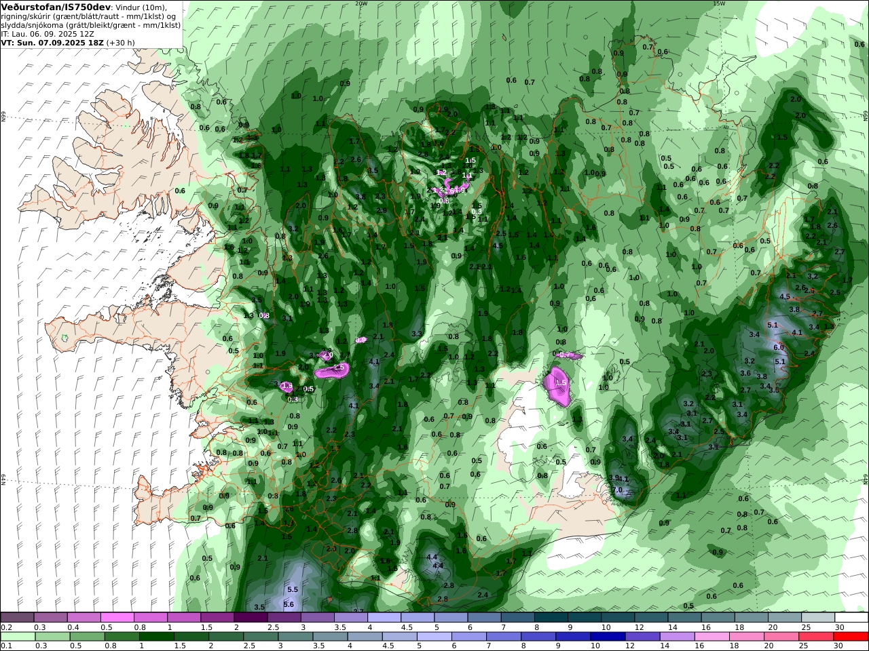Click the 20W longitude label

pyautogui.click(x=361, y=3)
